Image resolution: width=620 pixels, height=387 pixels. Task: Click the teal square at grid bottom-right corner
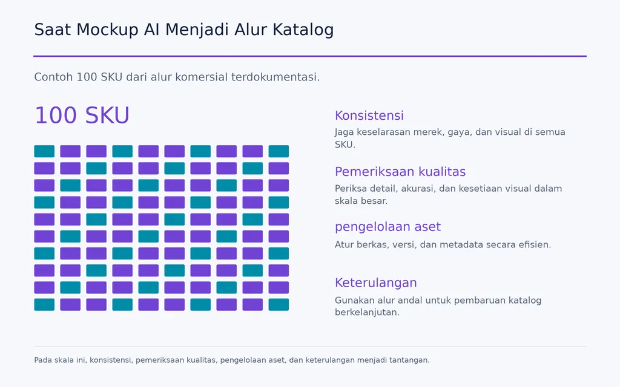[x=279, y=305]
